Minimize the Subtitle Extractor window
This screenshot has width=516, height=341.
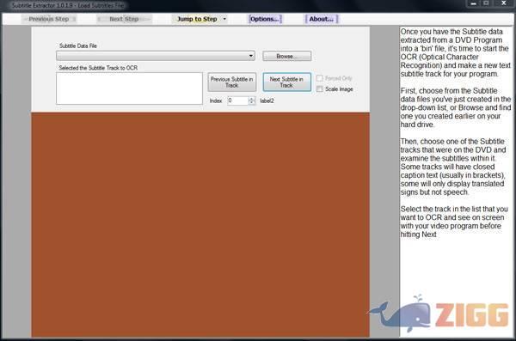pyautogui.click(x=474, y=3)
